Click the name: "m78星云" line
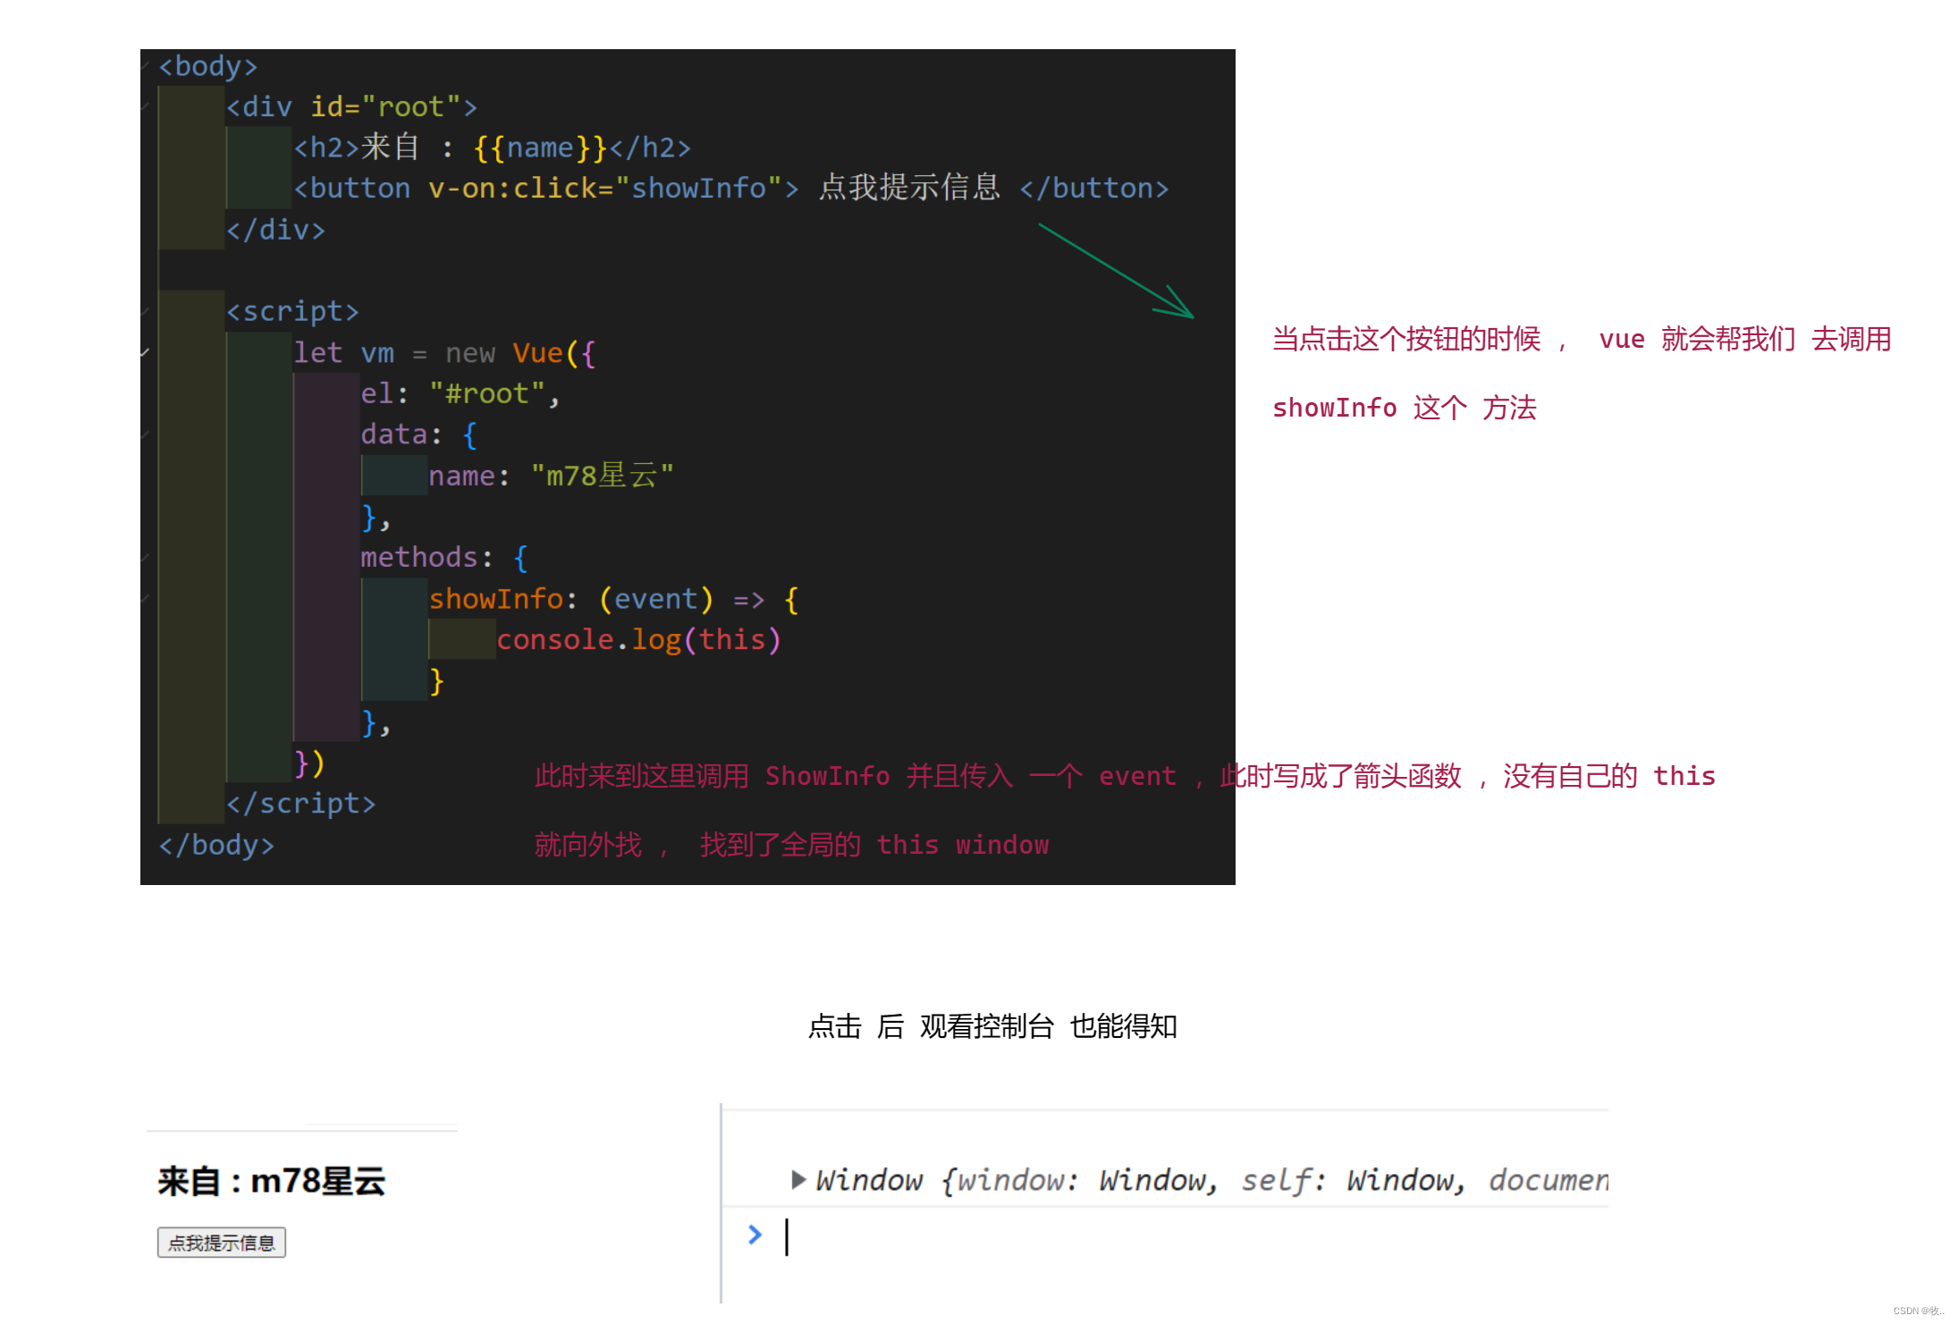 pos(551,476)
